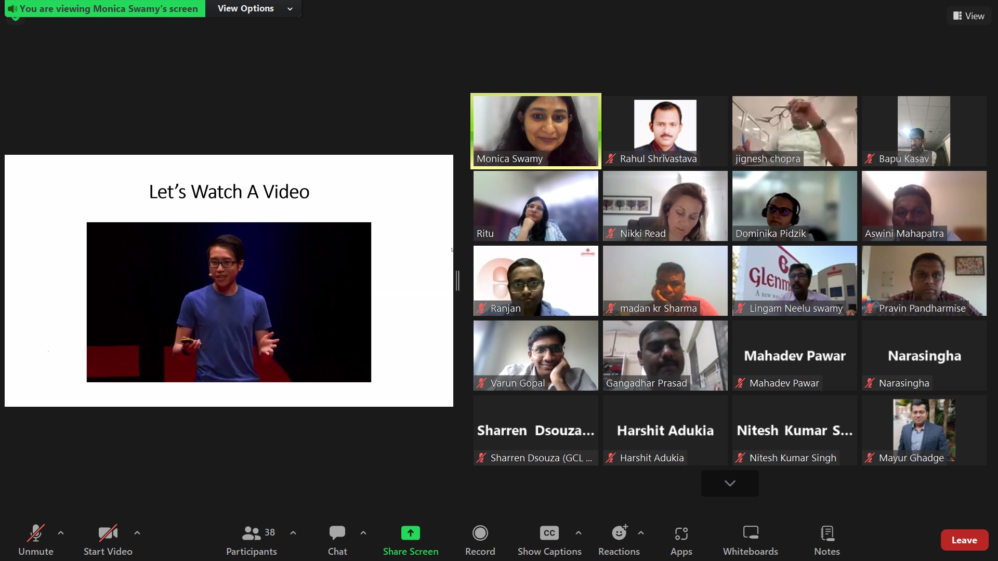Open the View layout menu
Image resolution: width=998 pixels, height=561 pixels.
[x=968, y=16]
